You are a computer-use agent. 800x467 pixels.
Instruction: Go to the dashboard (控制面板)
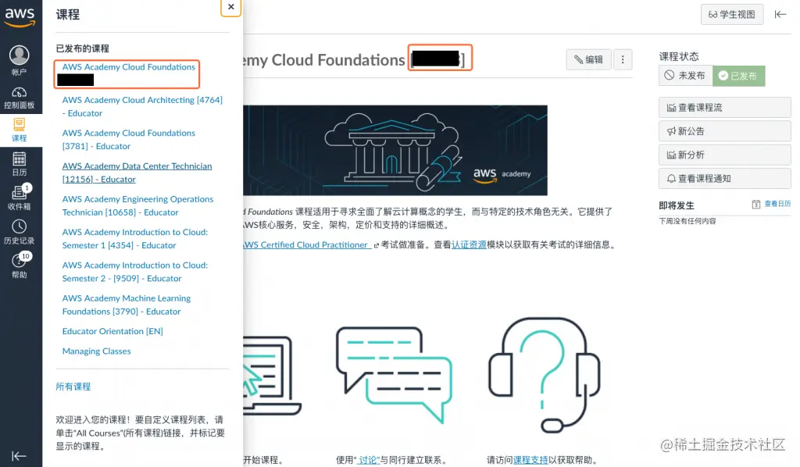click(20, 98)
